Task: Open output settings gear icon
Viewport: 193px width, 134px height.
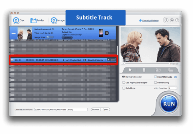Action: 107,33
